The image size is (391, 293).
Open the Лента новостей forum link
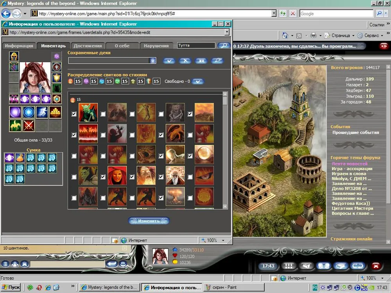[350, 164]
